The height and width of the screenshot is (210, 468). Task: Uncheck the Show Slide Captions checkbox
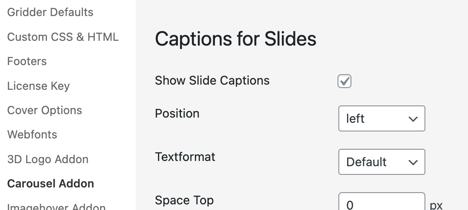coord(344,81)
